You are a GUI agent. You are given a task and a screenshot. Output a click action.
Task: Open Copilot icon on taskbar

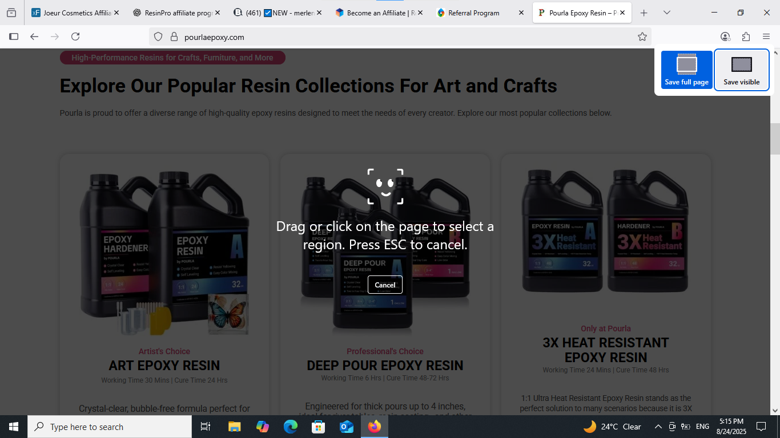[263, 427]
